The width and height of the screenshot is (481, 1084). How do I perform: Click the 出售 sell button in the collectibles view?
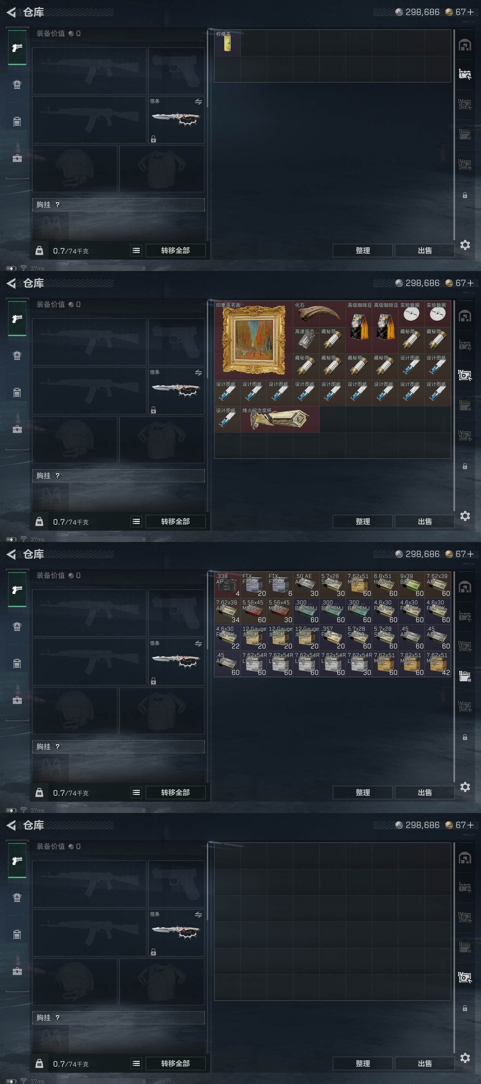tap(424, 521)
